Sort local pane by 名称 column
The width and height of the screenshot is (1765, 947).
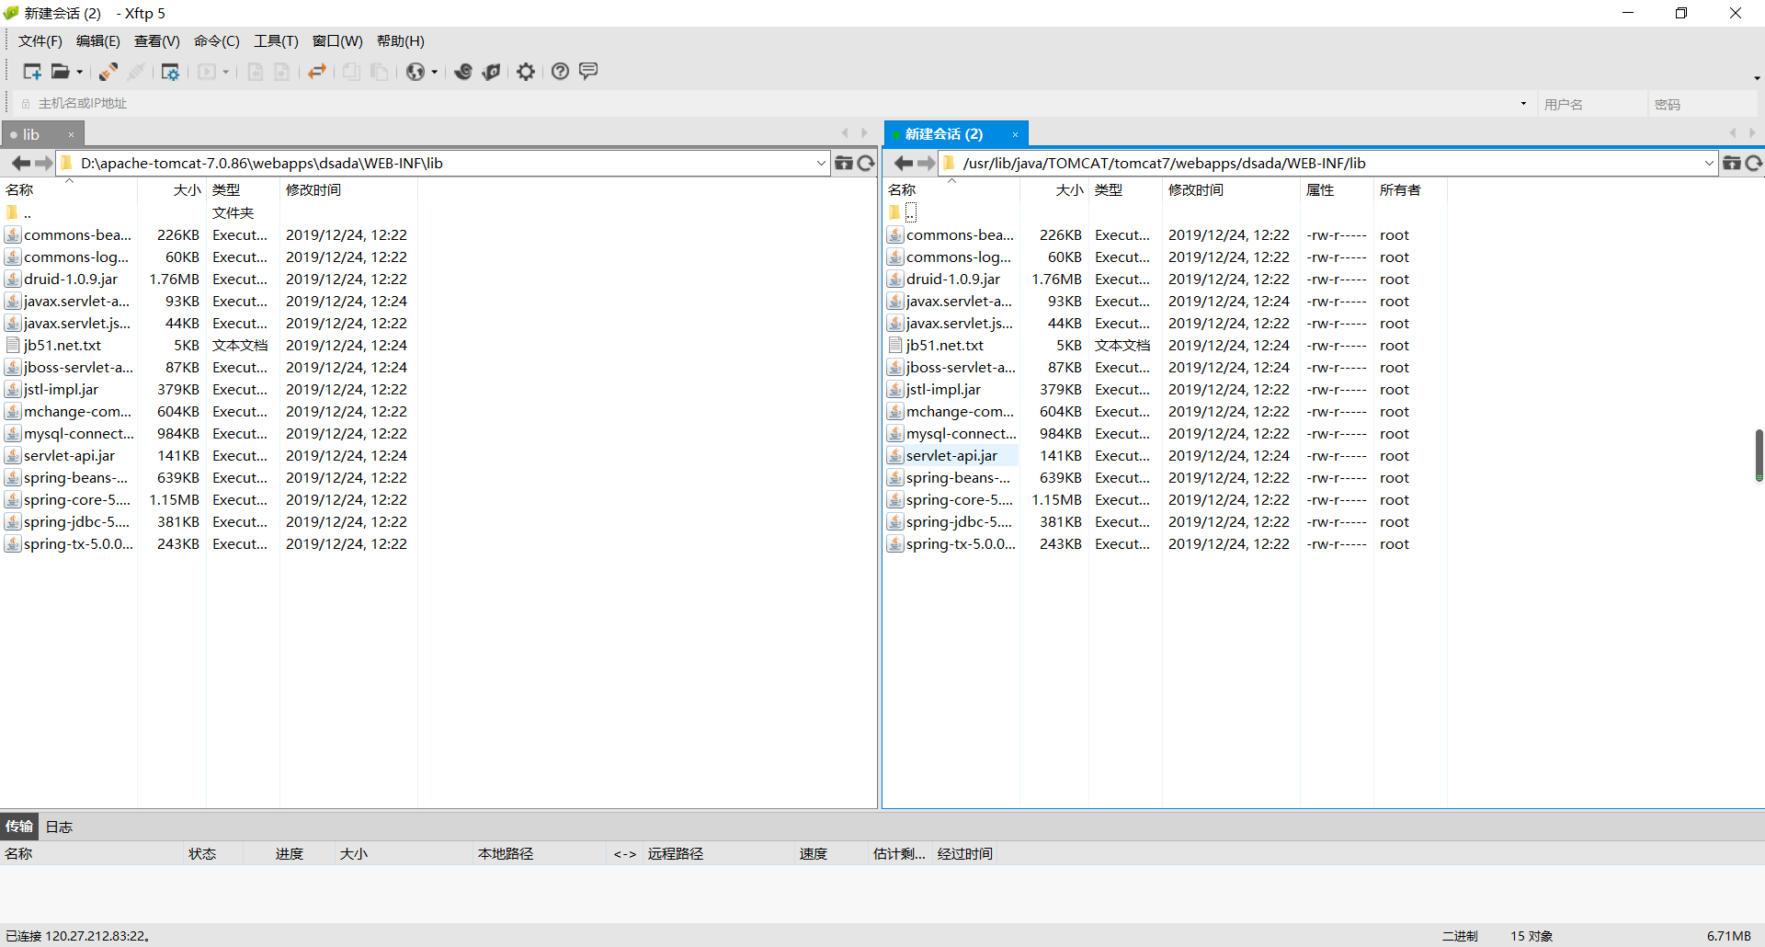coord(69,189)
